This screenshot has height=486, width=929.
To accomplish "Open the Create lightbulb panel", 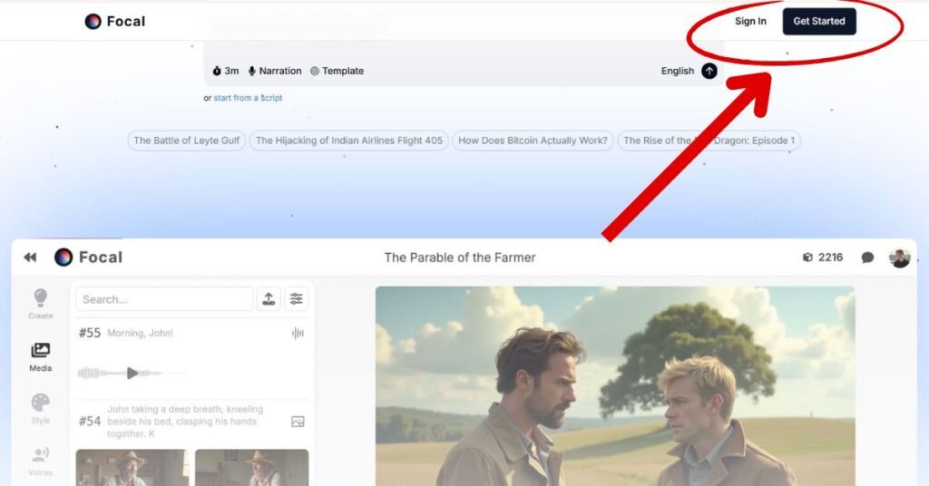I will point(40,303).
